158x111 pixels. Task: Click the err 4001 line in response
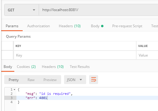pyautogui.click(x=87, y=98)
